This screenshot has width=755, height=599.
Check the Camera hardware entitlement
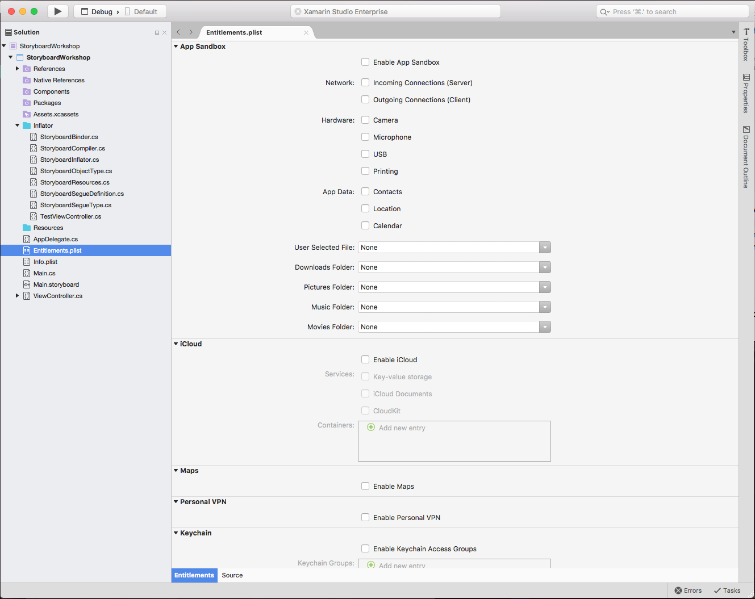pos(365,120)
